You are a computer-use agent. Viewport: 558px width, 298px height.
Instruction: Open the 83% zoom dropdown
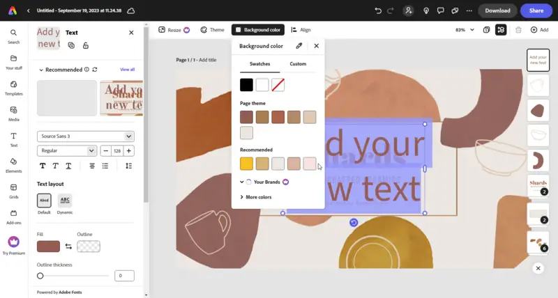[x=465, y=30]
